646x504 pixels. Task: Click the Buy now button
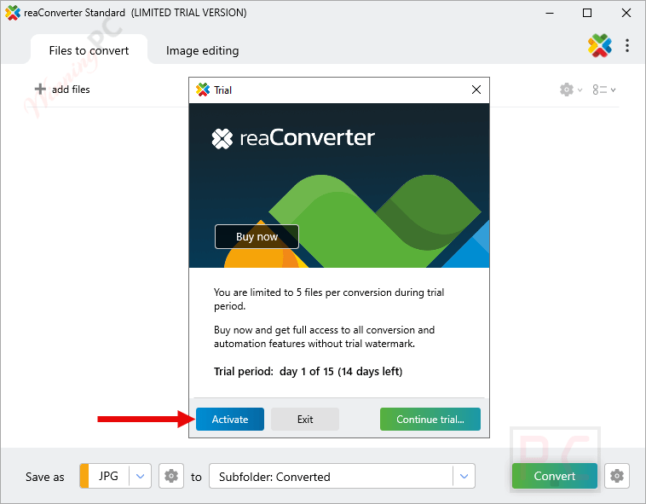coord(257,236)
